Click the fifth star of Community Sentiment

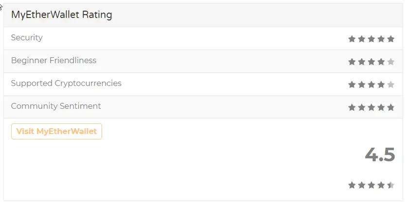[x=391, y=107]
